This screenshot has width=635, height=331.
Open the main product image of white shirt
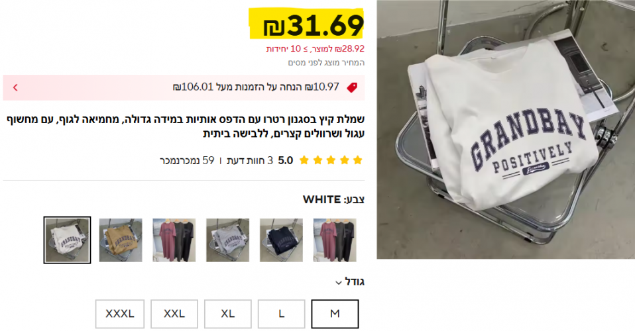pos(506,130)
